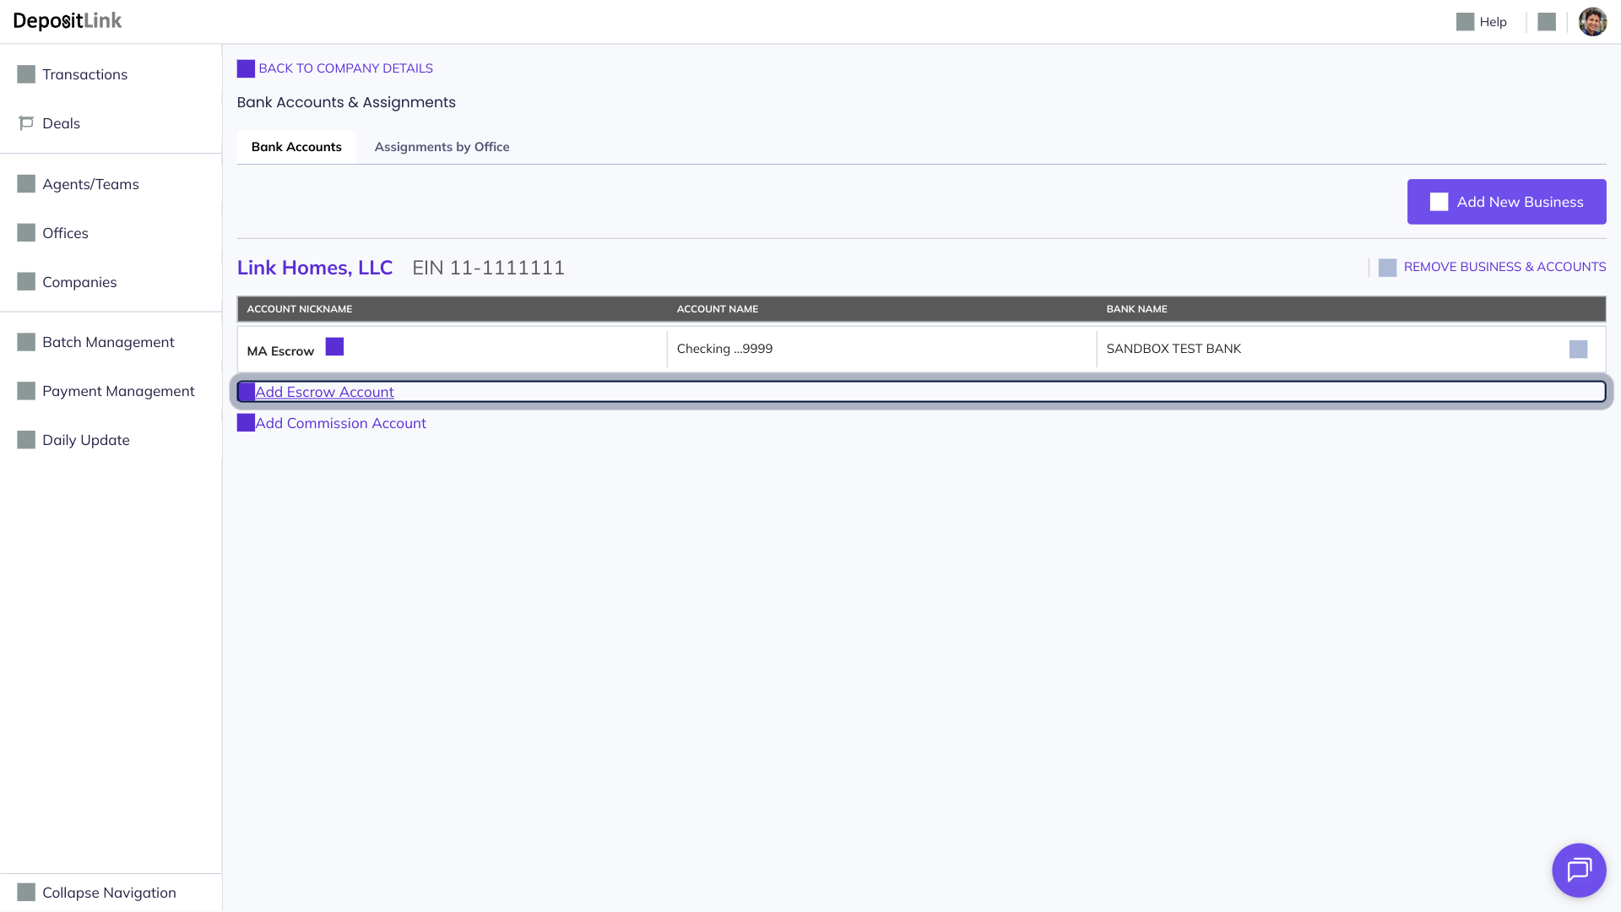Screen dimensions: 1621x912
Task: Click Add New Business button
Action: pos(1506,202)
